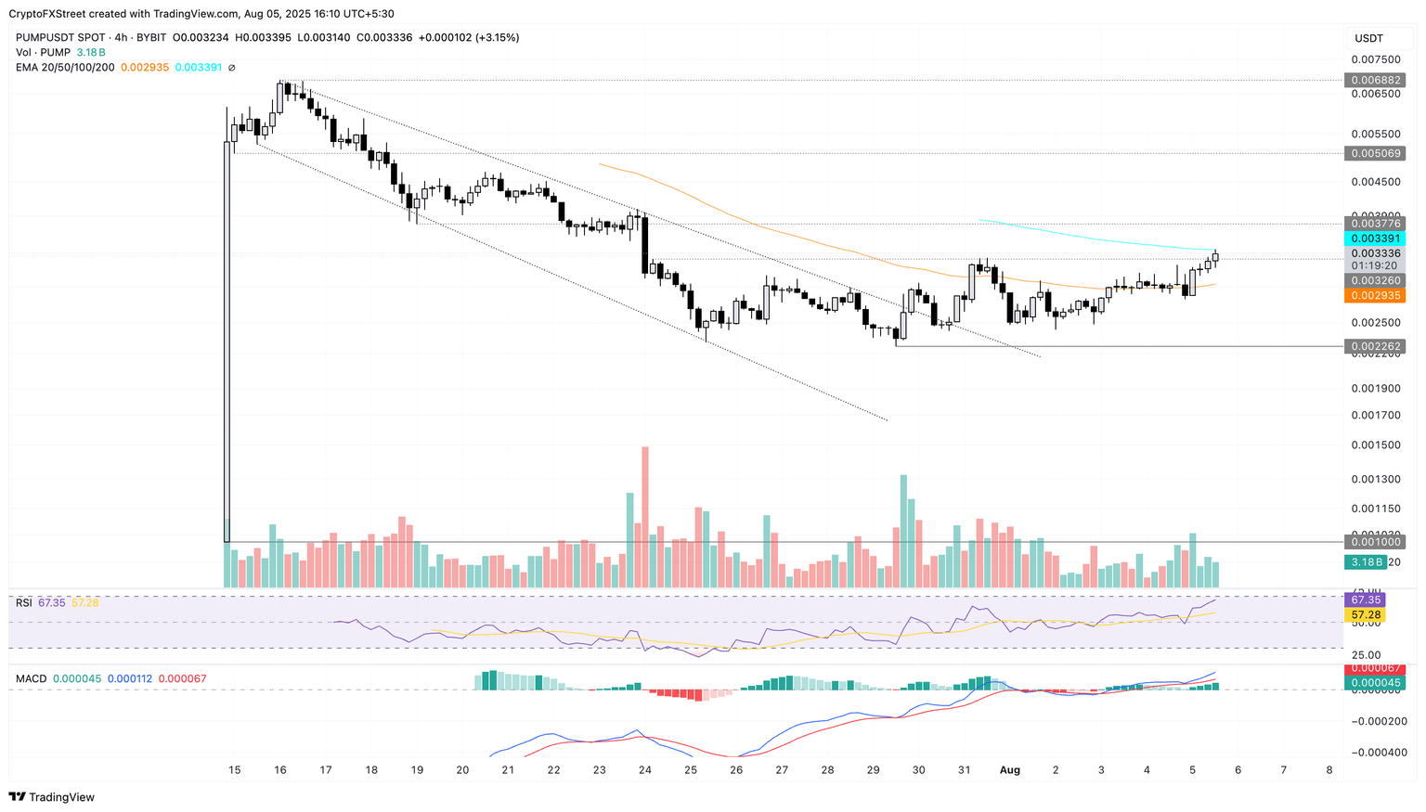
Task: Click the current price 0.003336 label
Action: 1375,253
